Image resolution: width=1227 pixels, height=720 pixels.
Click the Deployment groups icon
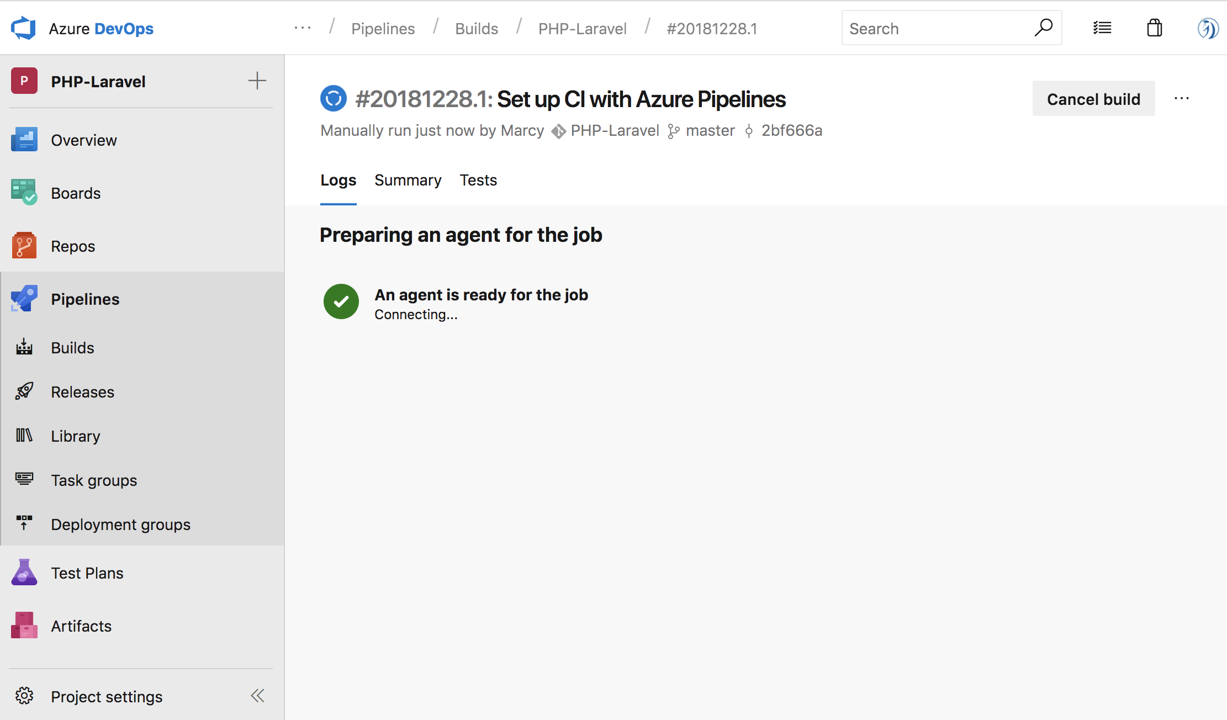coord(24,524)
